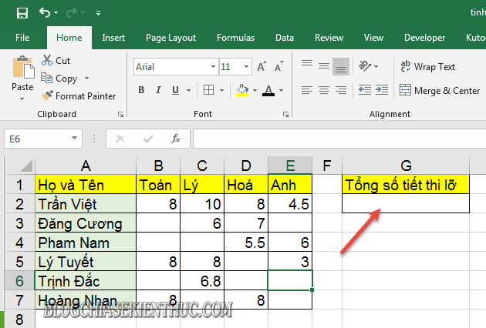Select column A header
Image resolution: width=486 pixels, height=328 pixels.
[86, 166]
